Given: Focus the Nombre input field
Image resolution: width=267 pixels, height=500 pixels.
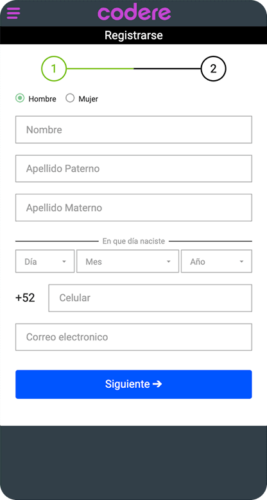Looking at the screenshot, I should pyautogui.click(x=133, y=129).
